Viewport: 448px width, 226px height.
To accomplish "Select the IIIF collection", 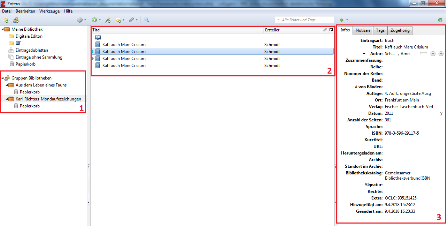I will pos(18,43).
